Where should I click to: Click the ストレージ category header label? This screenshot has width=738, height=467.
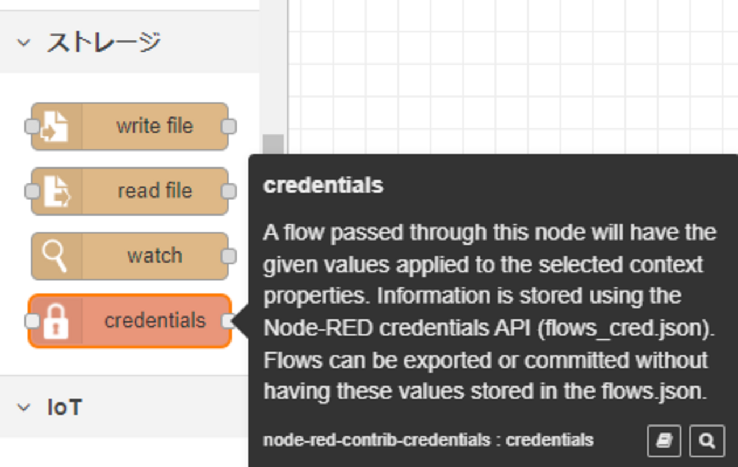coord(104,43)
